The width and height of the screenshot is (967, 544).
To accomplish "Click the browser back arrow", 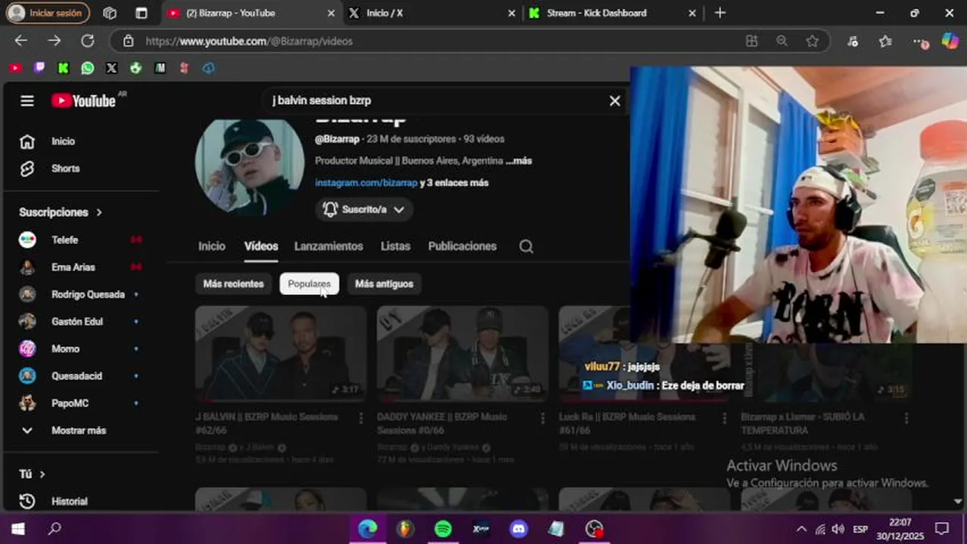I will pos(21,41).
